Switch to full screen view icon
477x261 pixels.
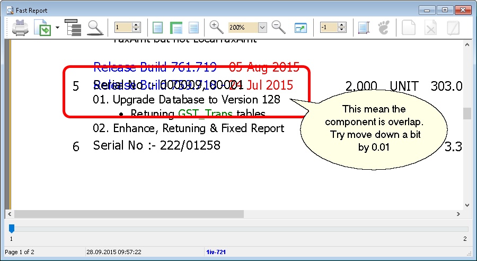[x=301, y=27]
